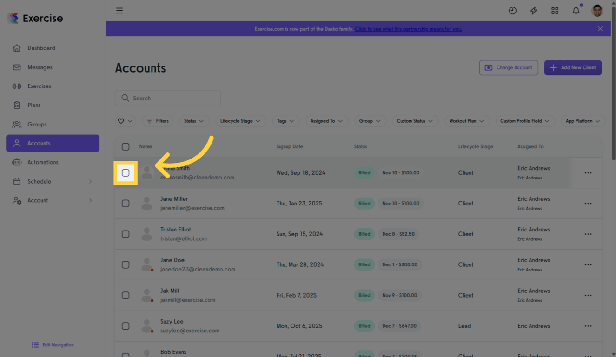Viewport: 616px width, 357px height.
Task: Open the recent history clock icon
Action: tap(512, 10)
